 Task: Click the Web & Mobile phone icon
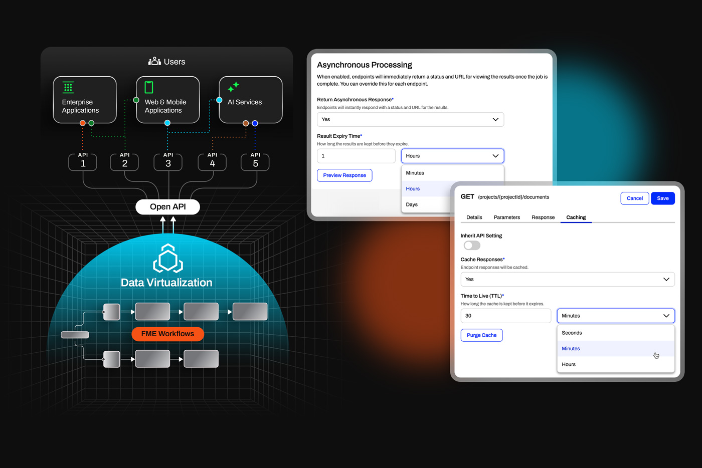(149, 87)
